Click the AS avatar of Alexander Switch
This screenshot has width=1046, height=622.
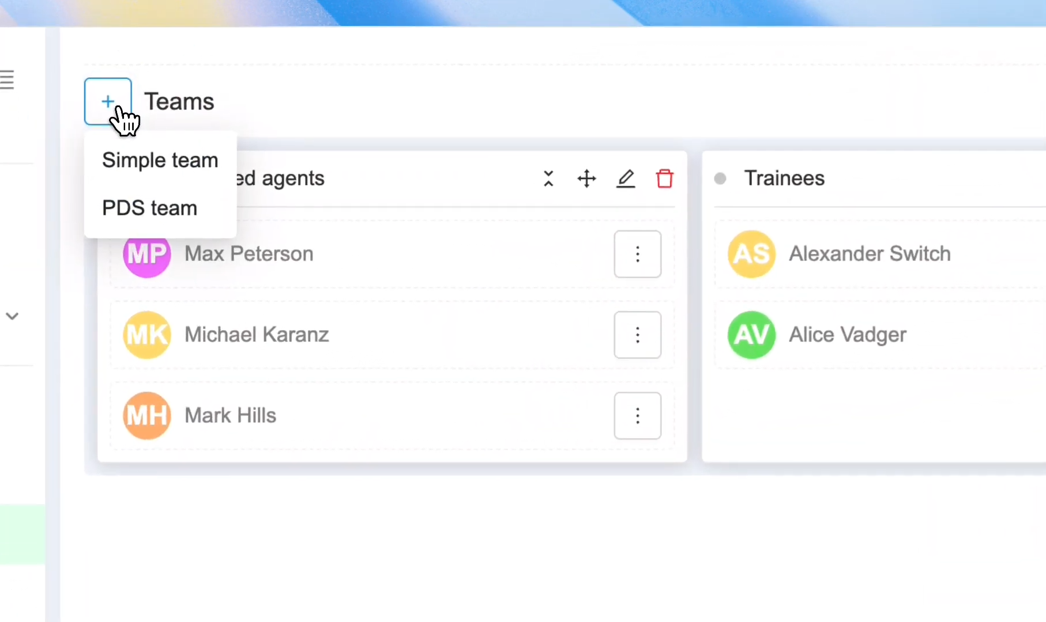click(x=752, y=254)
